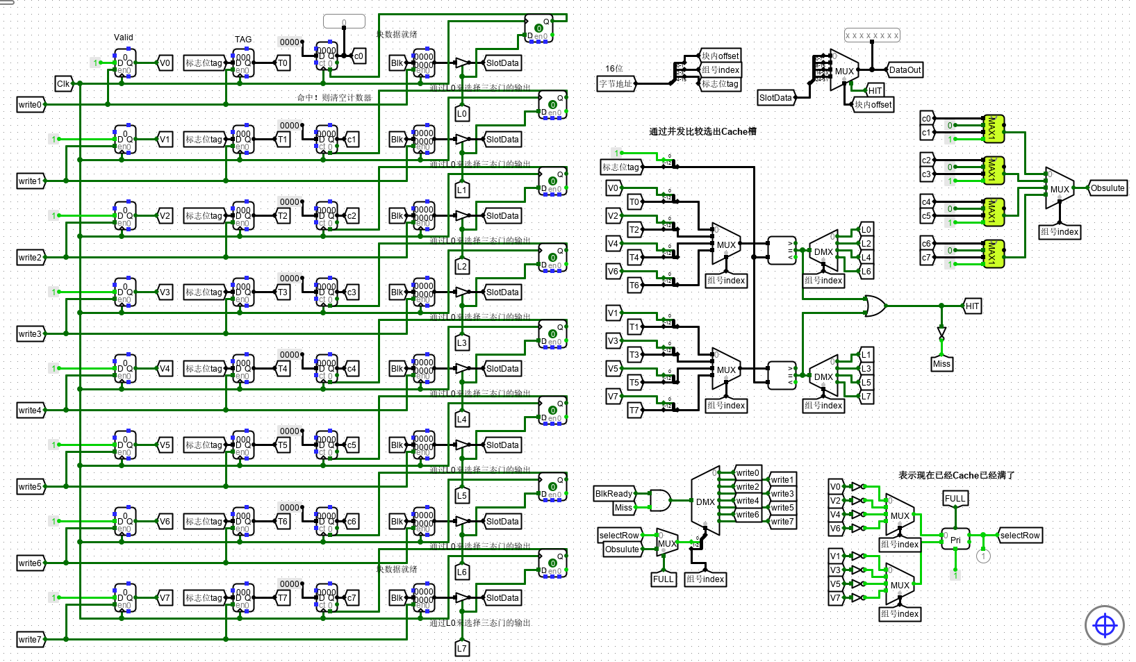Click the BlkReady tunnel
The width and height of the screenshot is (1136, 662).
pyautogui.click(x=614, y=494)
